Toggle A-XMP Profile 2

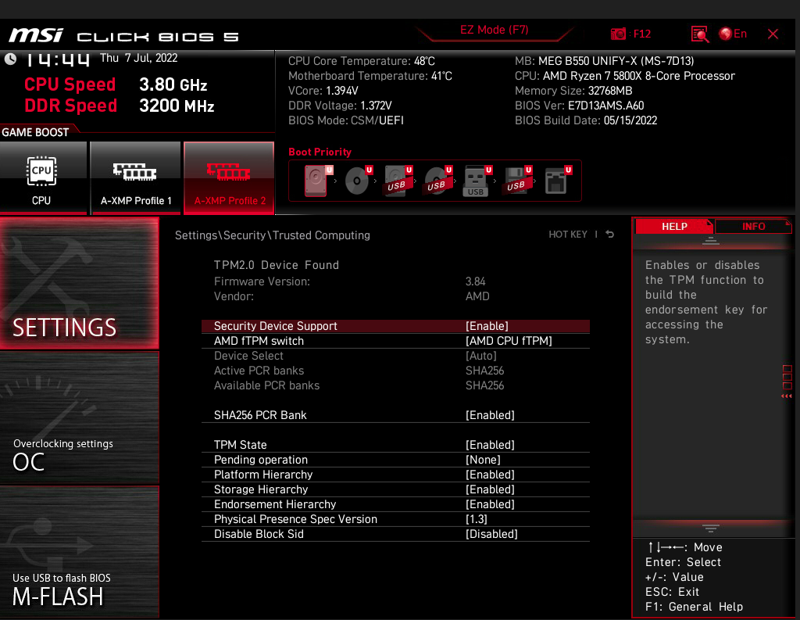229,177
